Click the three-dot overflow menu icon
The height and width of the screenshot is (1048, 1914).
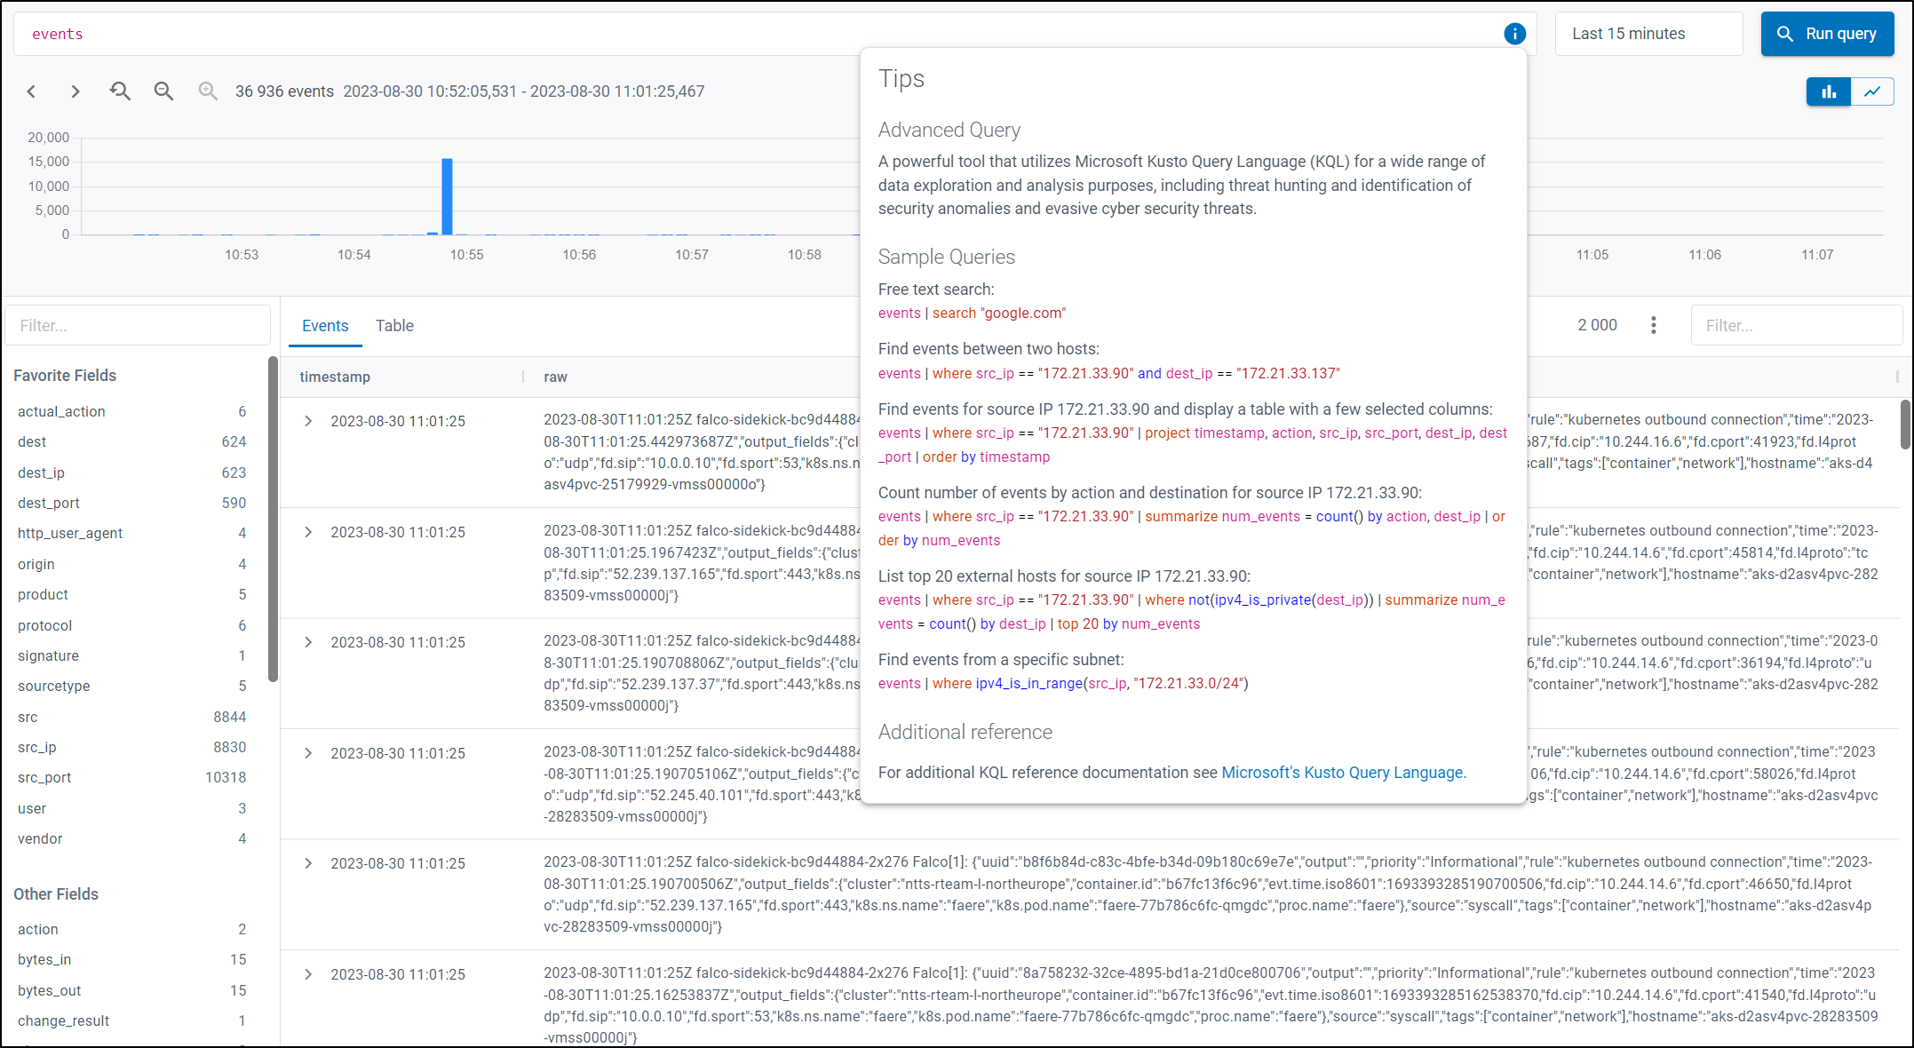1653,325
